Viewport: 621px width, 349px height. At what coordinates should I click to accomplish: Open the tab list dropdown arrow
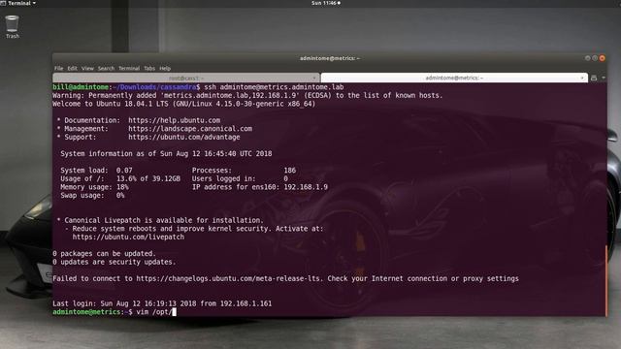click(604, 78)
